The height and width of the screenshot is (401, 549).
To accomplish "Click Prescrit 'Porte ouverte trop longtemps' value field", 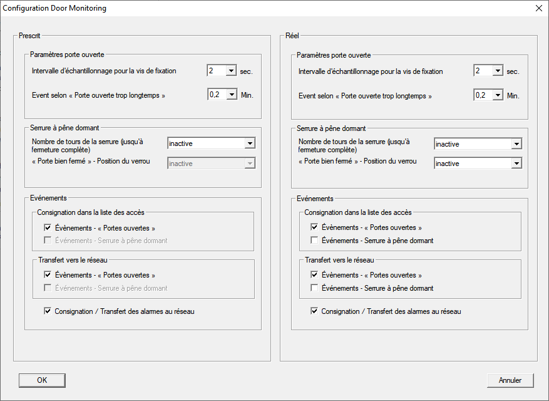I will coord(215,95).
